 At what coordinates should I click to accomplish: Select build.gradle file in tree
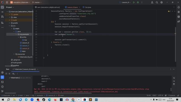pos(16,63)
